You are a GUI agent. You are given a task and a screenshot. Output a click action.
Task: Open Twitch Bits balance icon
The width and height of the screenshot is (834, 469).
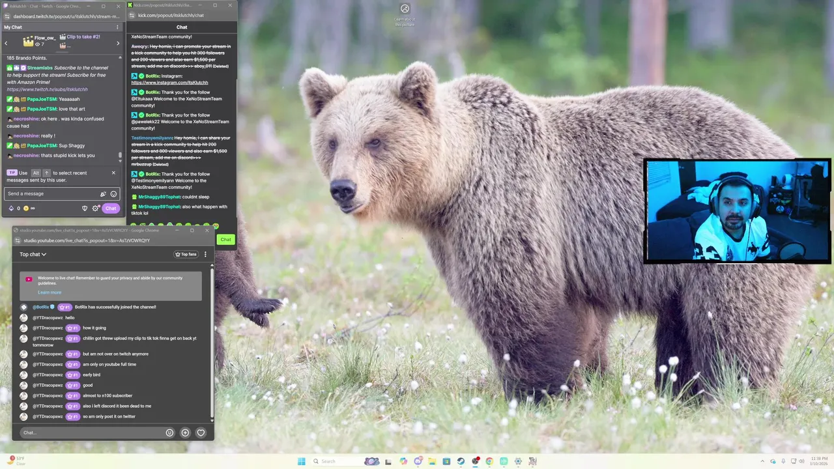click(11, 208)
